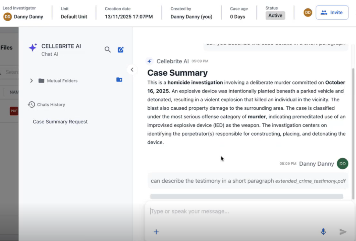Click the Chats History clock icon

point(31,104)
